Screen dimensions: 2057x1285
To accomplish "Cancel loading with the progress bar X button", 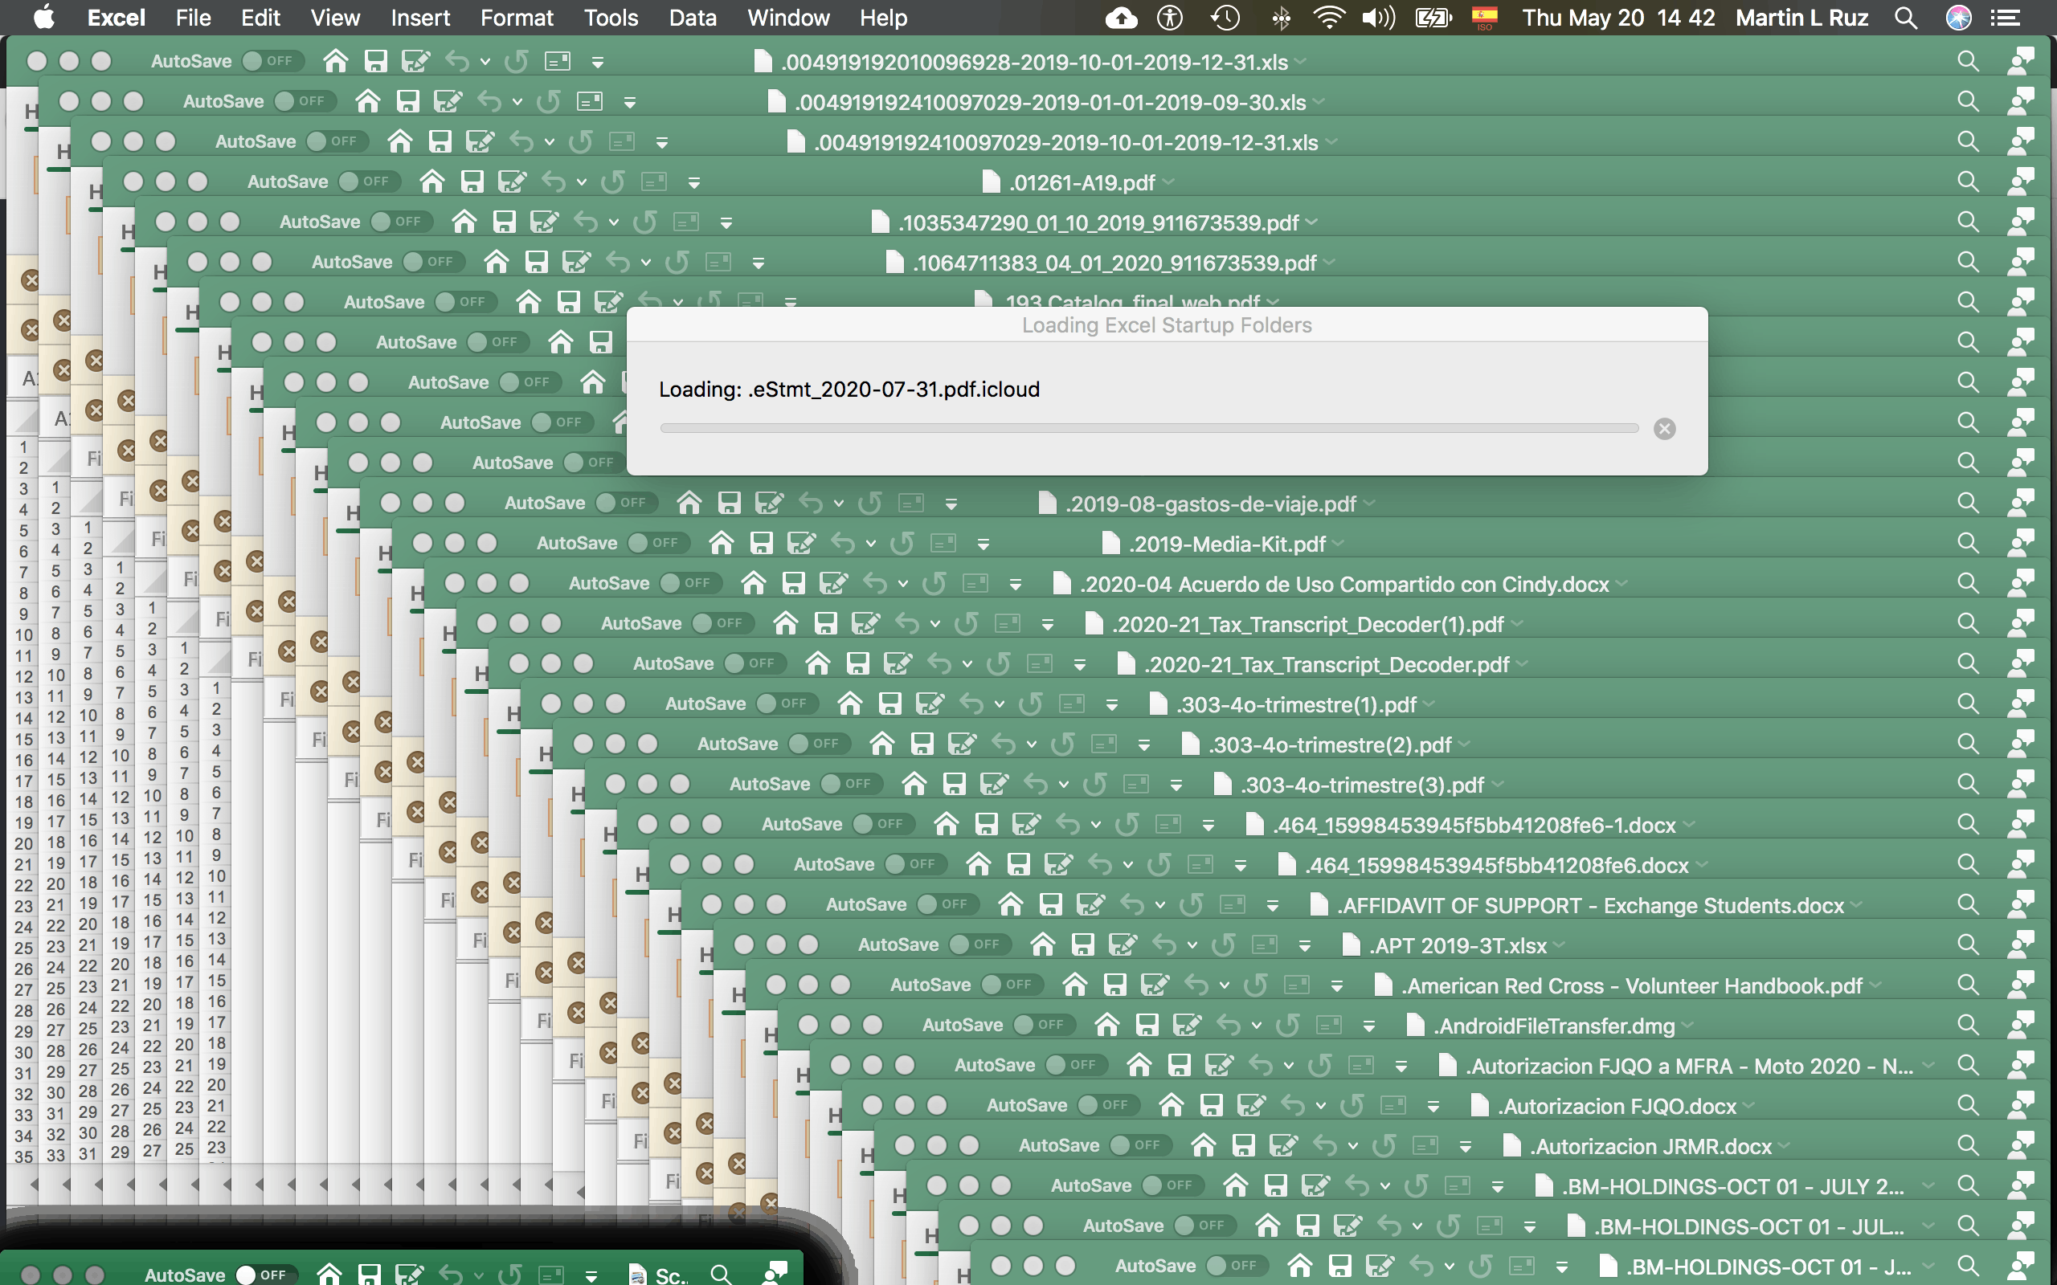I will coord(1664,428).
